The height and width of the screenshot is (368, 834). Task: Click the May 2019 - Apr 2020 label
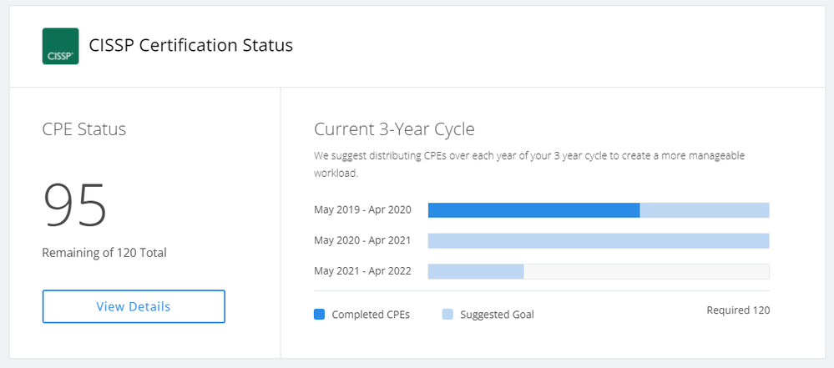[362, 209]
